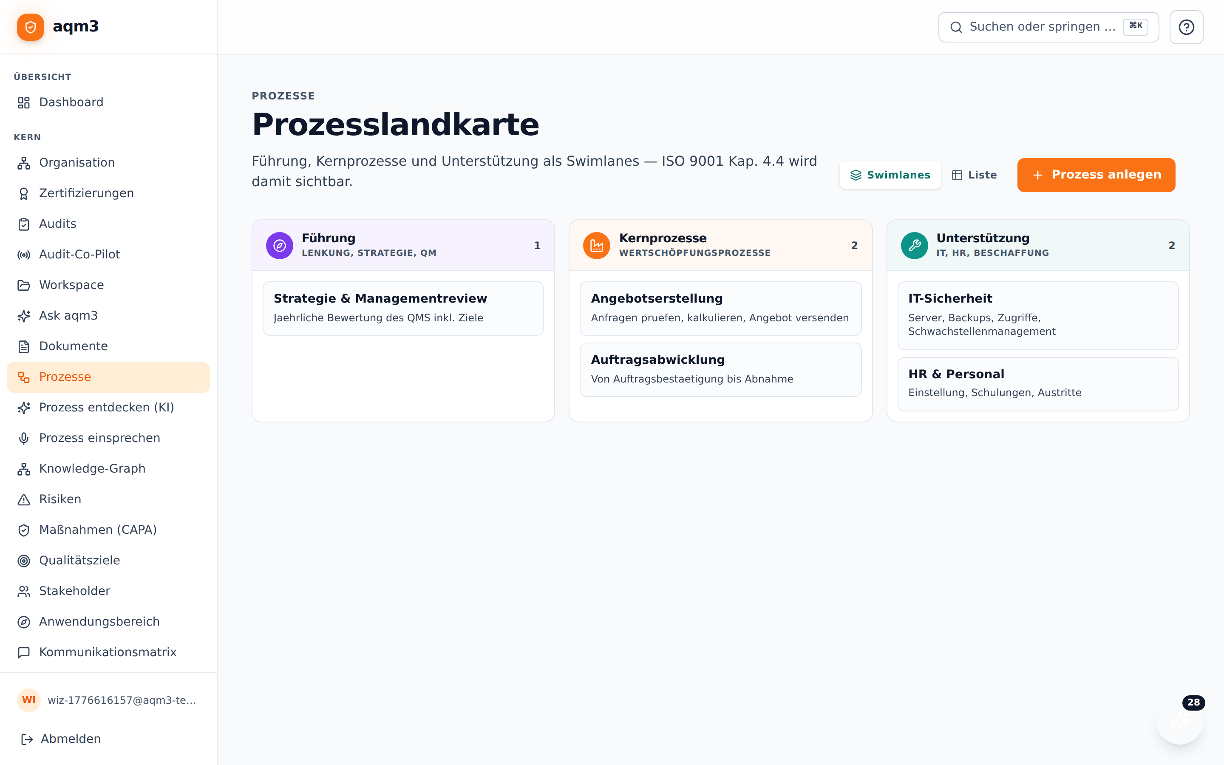
Task: Click the Qualitätsziele target icon
Action: (x=24, y=561)
